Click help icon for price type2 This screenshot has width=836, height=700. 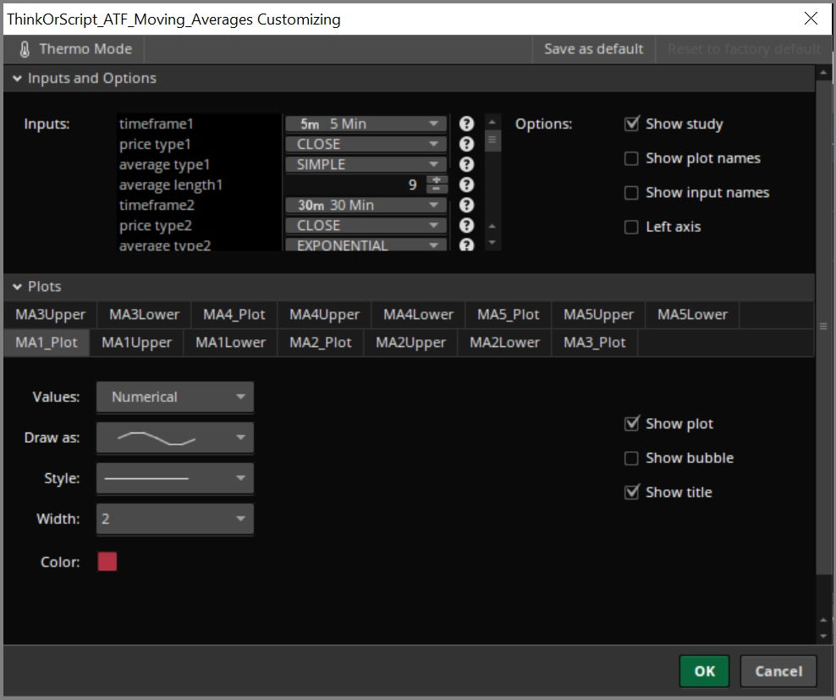(466, 225)
